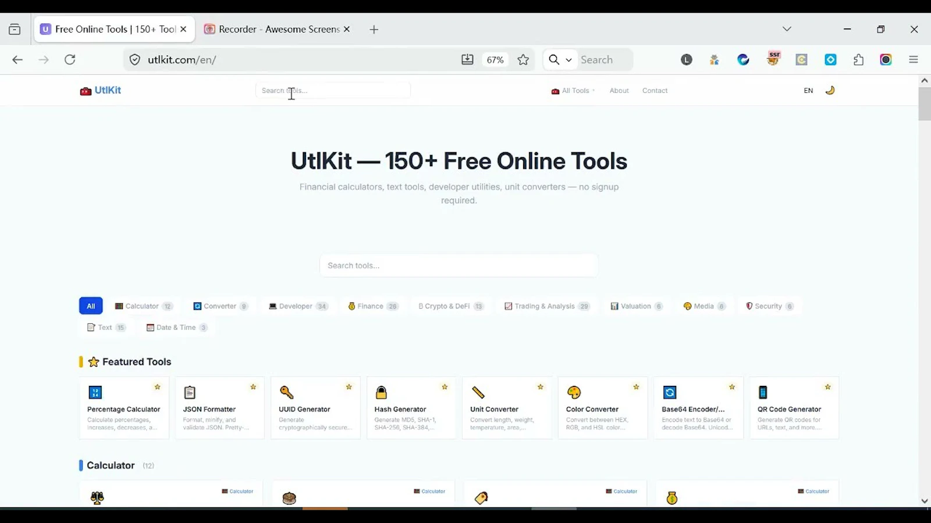Click the site security shield icon

[134, 60]
